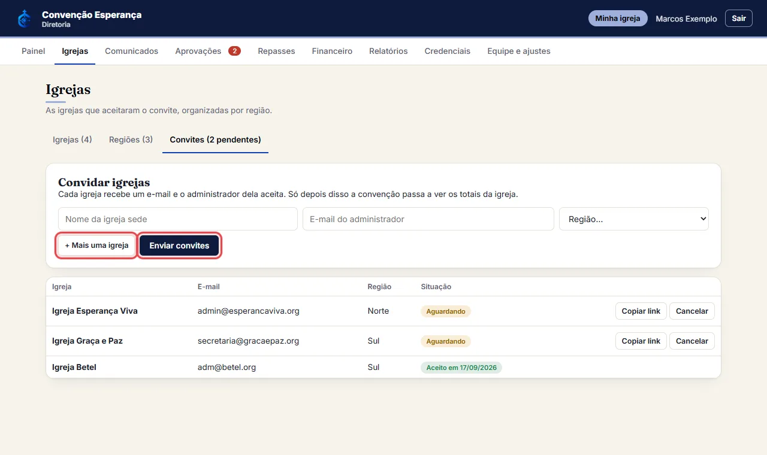Image resolution: width=767 pixels, height=455 pixels.
Task: Copy link for Igreja Graça e Paz
Action: click(641, 341)
